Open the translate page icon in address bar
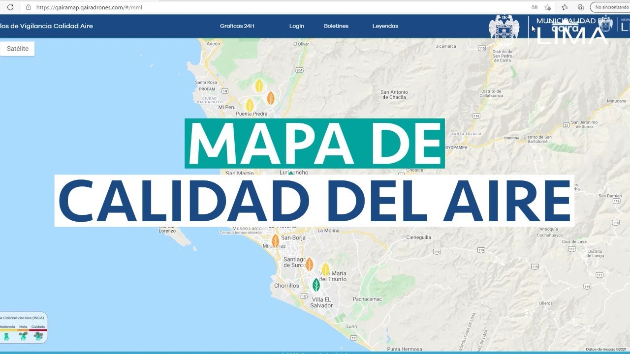The width and height of the screenshot is (630, 354). pos(534,7)
